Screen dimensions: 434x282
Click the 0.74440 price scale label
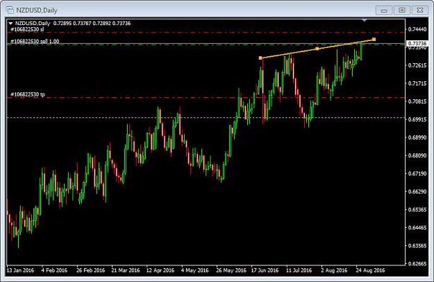(x=417, y=29)
